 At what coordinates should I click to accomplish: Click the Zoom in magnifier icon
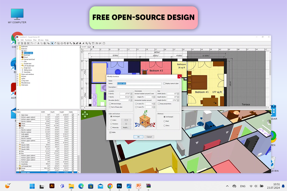87,43
